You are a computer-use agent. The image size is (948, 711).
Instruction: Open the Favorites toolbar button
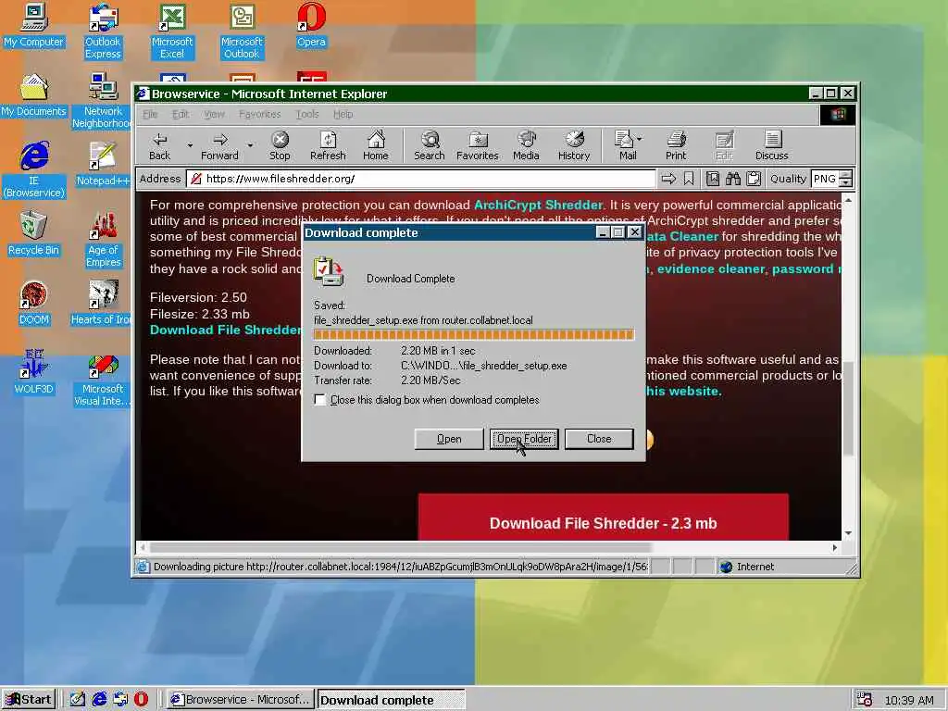478,146
